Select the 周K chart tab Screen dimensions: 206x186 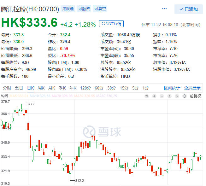[41, 88]
